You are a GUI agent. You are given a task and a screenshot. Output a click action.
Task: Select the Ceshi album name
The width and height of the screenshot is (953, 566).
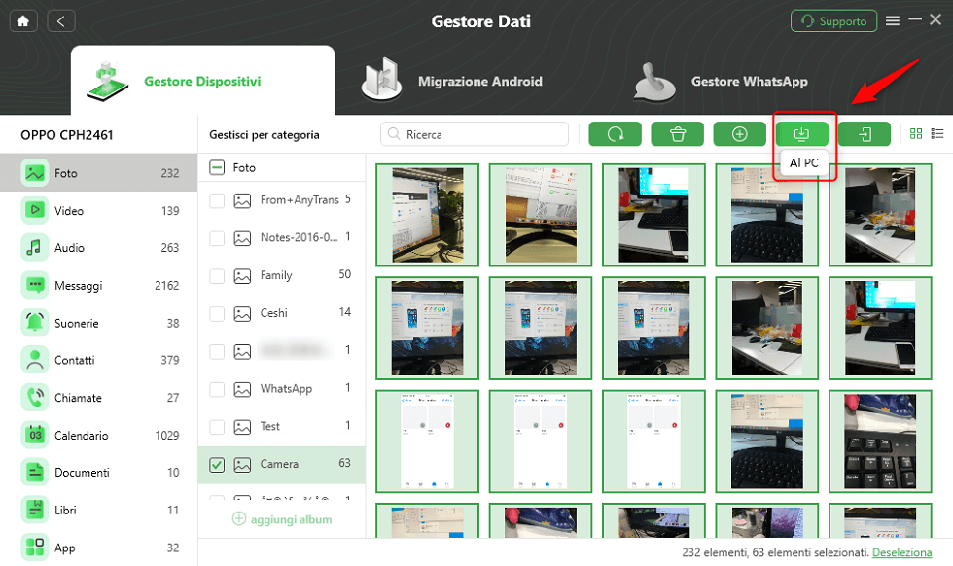click(273, 313)
